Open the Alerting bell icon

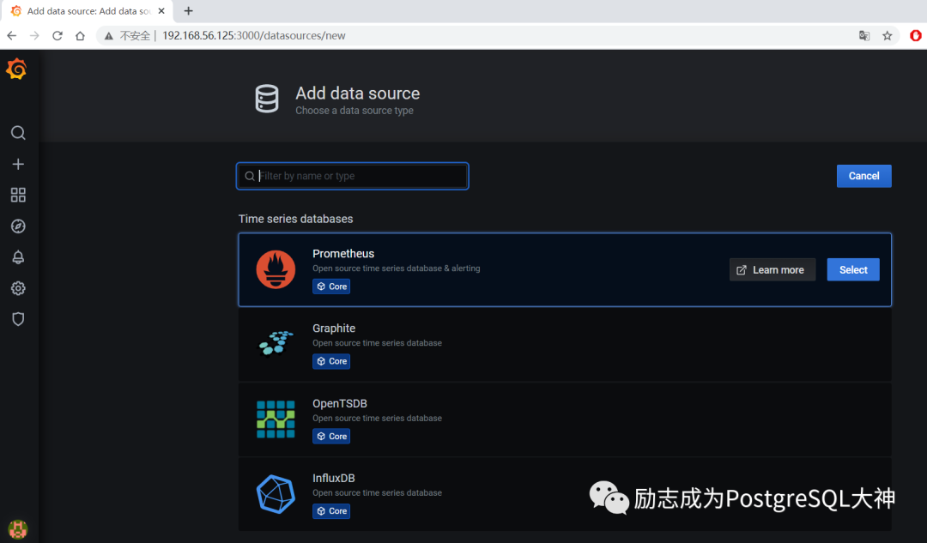(x=18, y=257)
